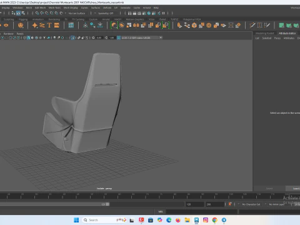This screenshot has height=225, width=300.
Task: Click the green-bracketed orange crescent shelf icon
Action: (x=114, y=26)
